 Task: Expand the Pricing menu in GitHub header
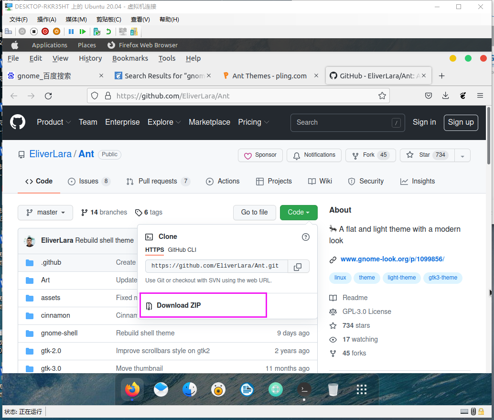[253, 122]
